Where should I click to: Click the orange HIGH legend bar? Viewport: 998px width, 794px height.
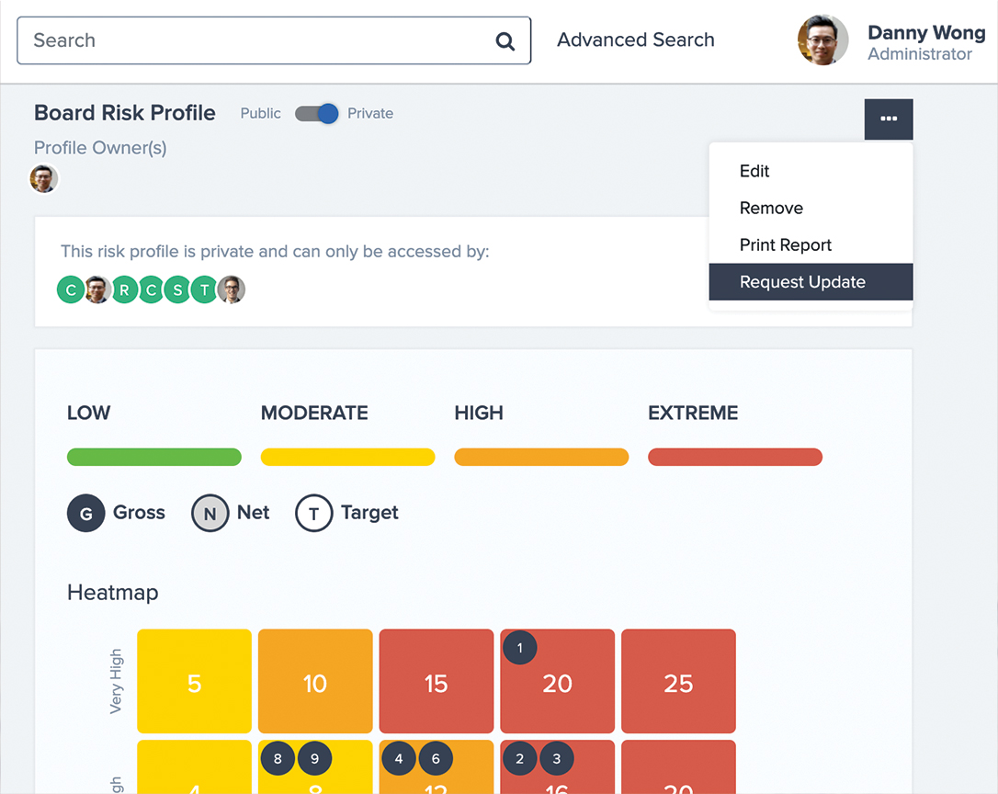(x=541, y=457)
